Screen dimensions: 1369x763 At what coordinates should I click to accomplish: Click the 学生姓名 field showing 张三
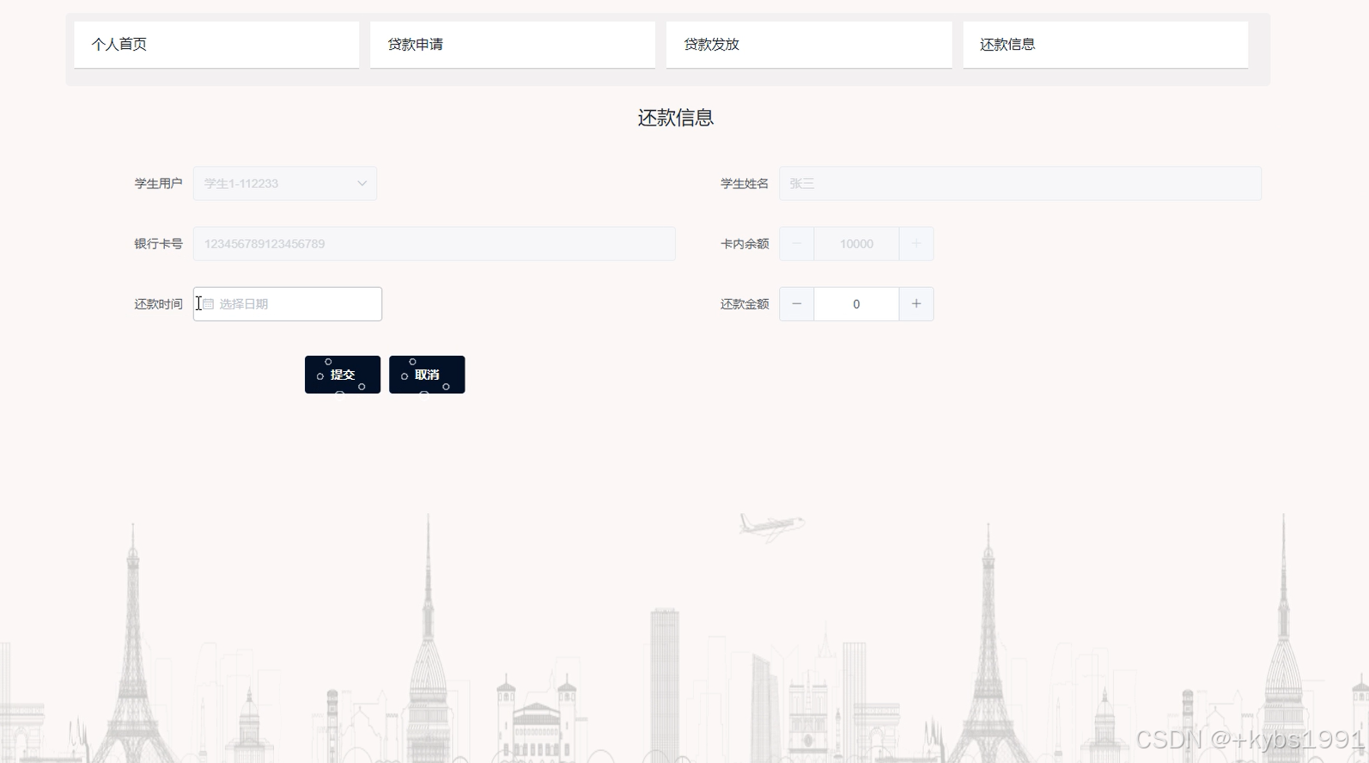[1020, 184]
